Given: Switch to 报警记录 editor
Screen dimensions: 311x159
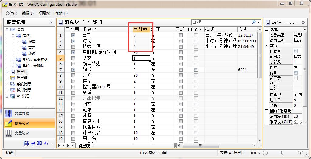Looking at the screenshot, I should pos(29,123).
